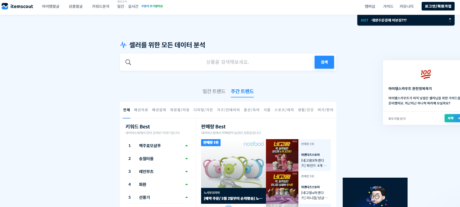Switch to 일간 트렌드 tab
This screenshot has width=460, height=207.
(x=214, y=91)
